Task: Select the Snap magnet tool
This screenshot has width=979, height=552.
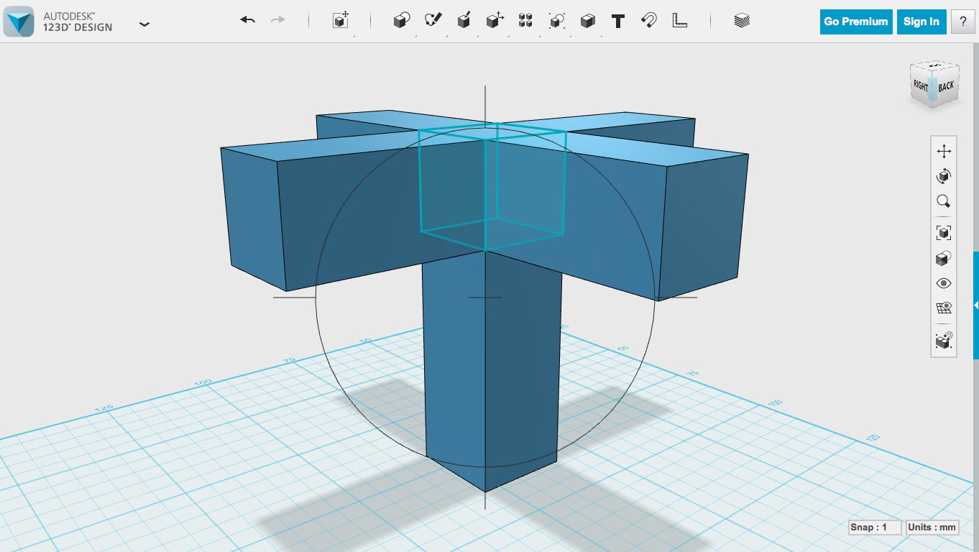Action: click(x=648, y=20)
